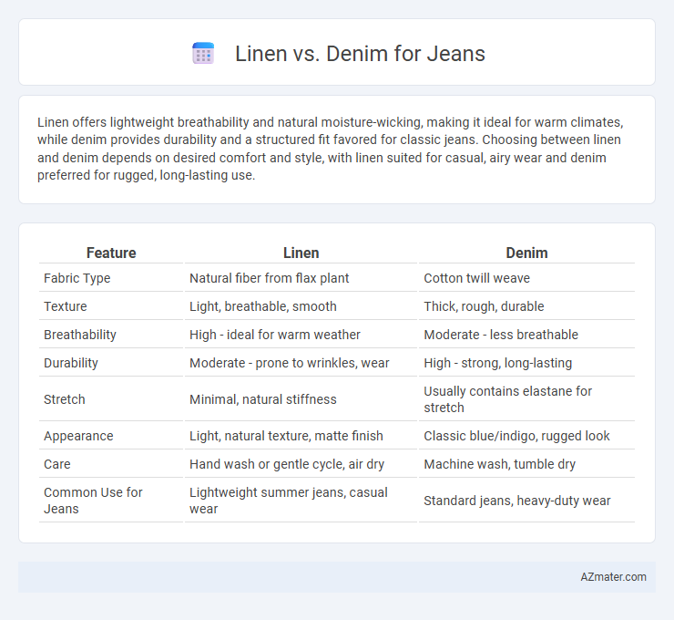Select the 'Stretch' row label
This screenshot has width=674, height=620.
[65, 399]
